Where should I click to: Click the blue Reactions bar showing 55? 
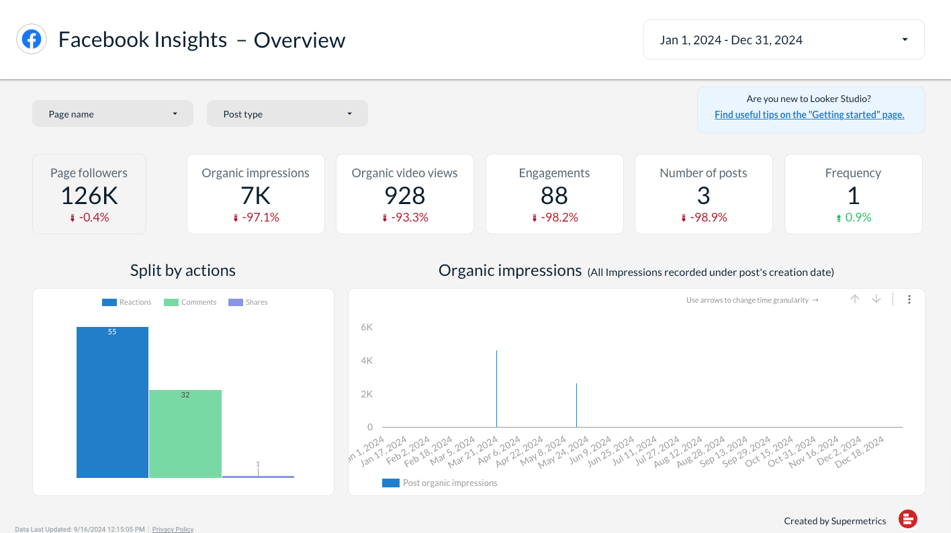tap(112, 403)
